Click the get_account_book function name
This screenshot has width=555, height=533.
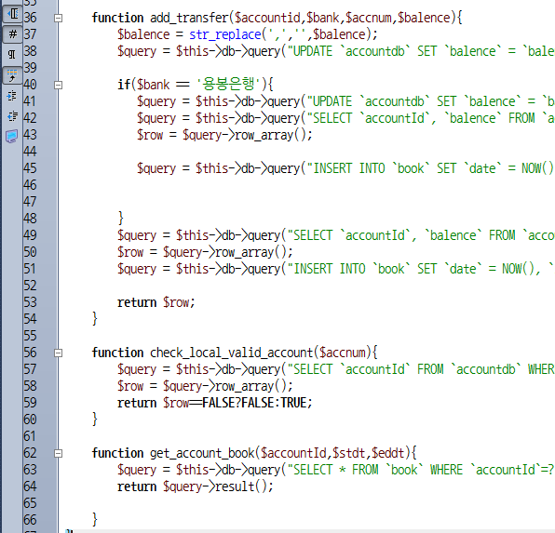click(202, 453)
